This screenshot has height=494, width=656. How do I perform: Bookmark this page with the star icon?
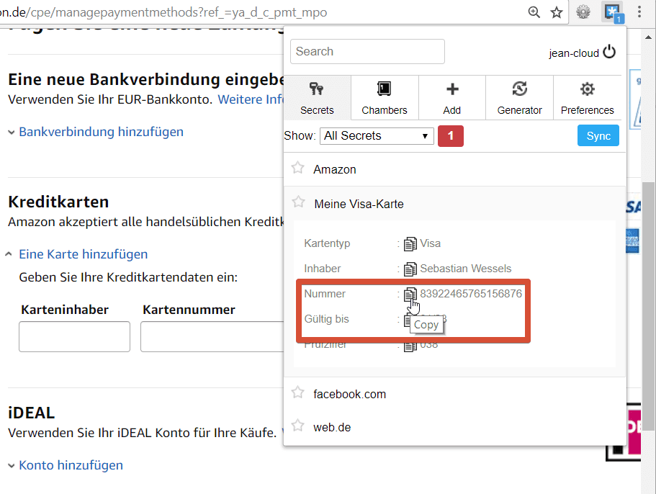557,12
